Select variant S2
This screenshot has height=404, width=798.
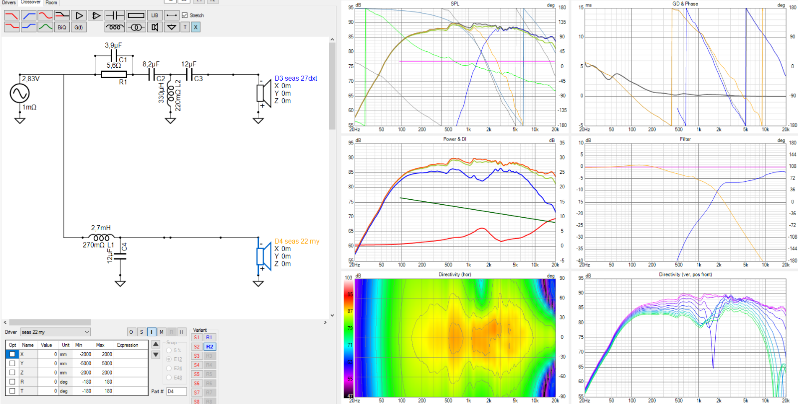(x=197, y=347)
